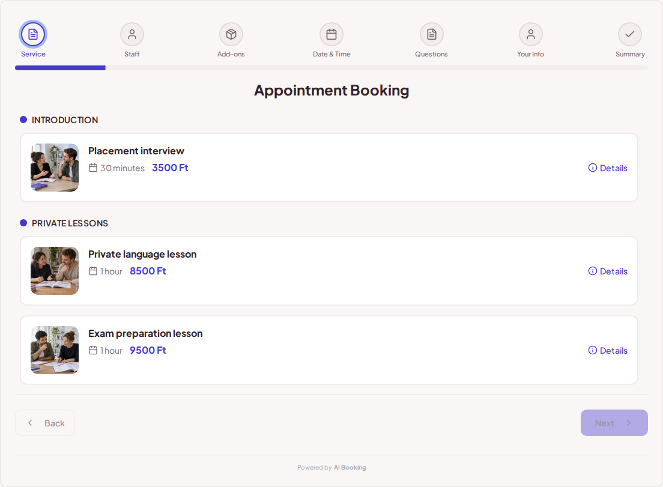Select the Service step document icon

33,34
